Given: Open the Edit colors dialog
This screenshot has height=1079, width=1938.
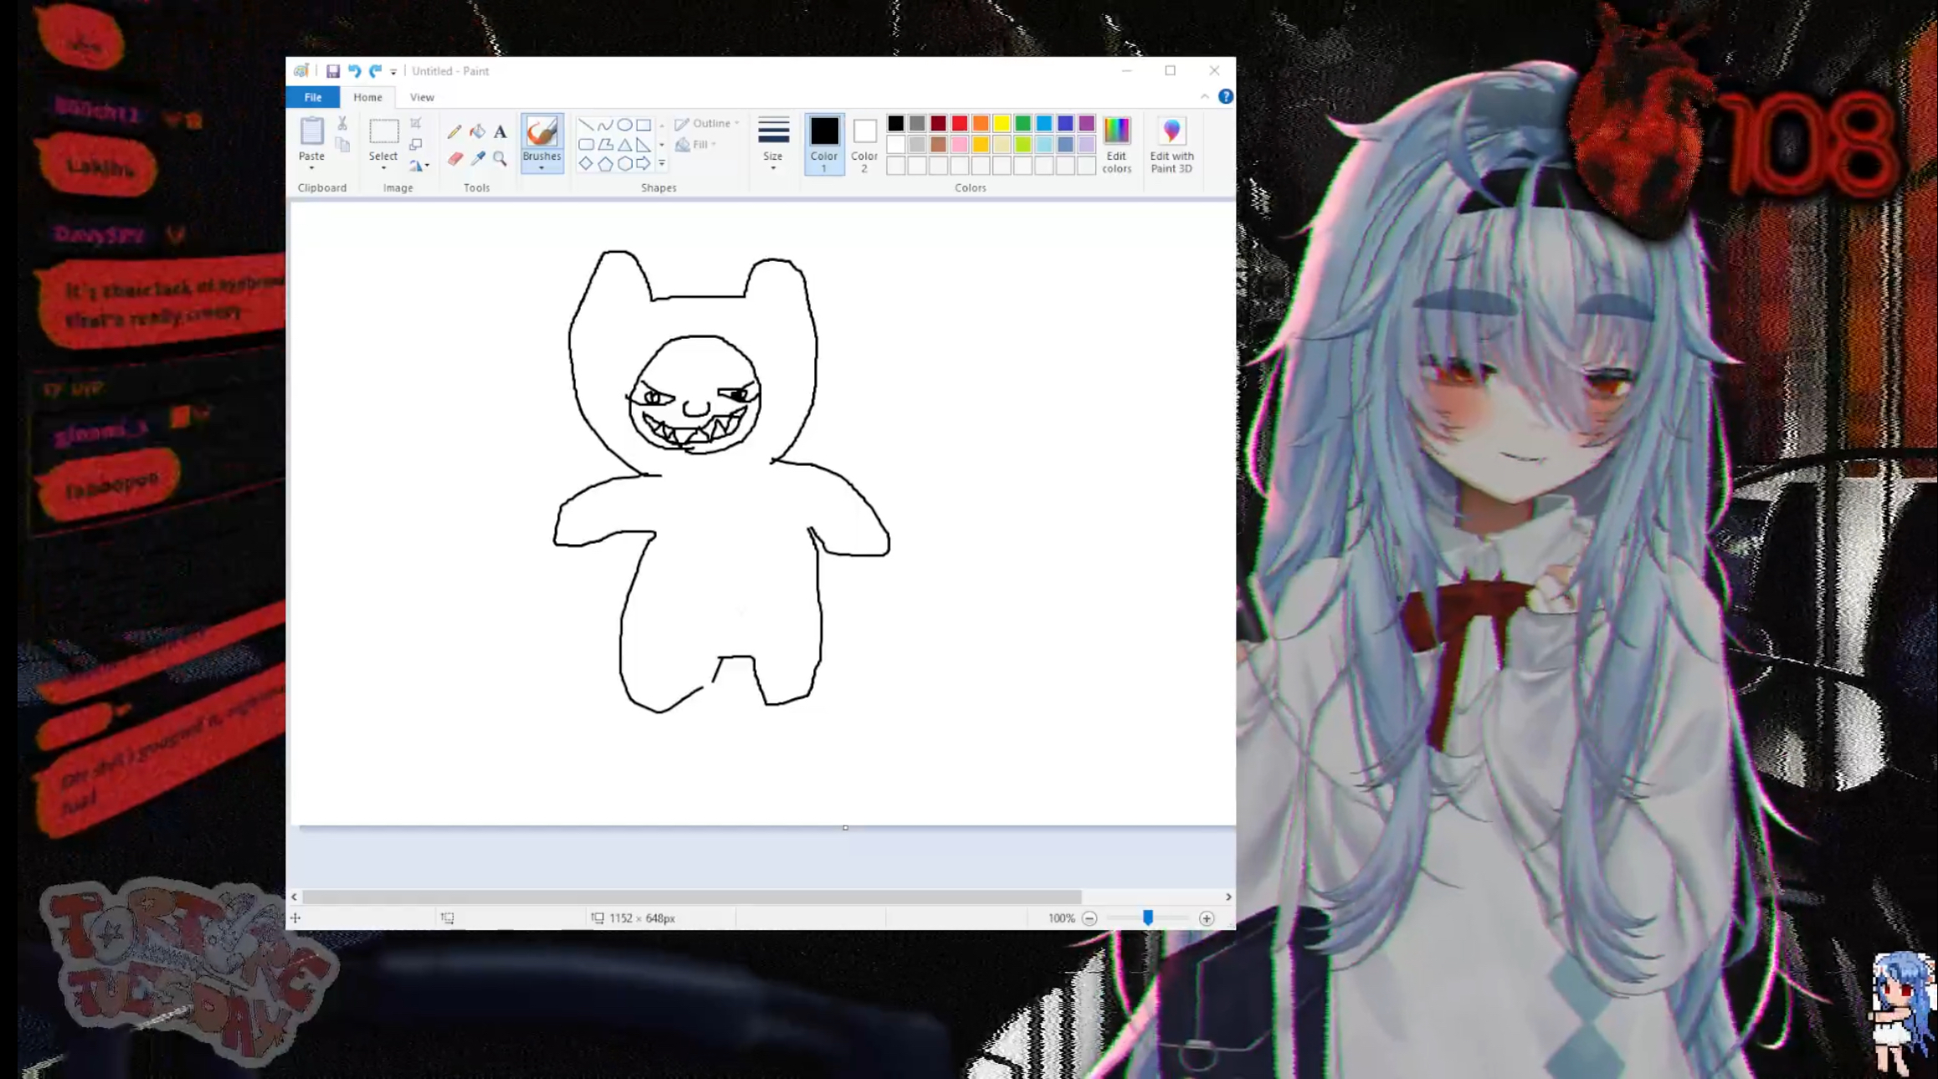Looking at the screenshot, I should pyautogui.click(x=1116, y=144).
